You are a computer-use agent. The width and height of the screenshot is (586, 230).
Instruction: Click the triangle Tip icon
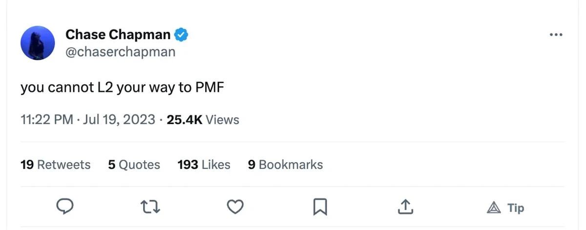coord(494,208)
